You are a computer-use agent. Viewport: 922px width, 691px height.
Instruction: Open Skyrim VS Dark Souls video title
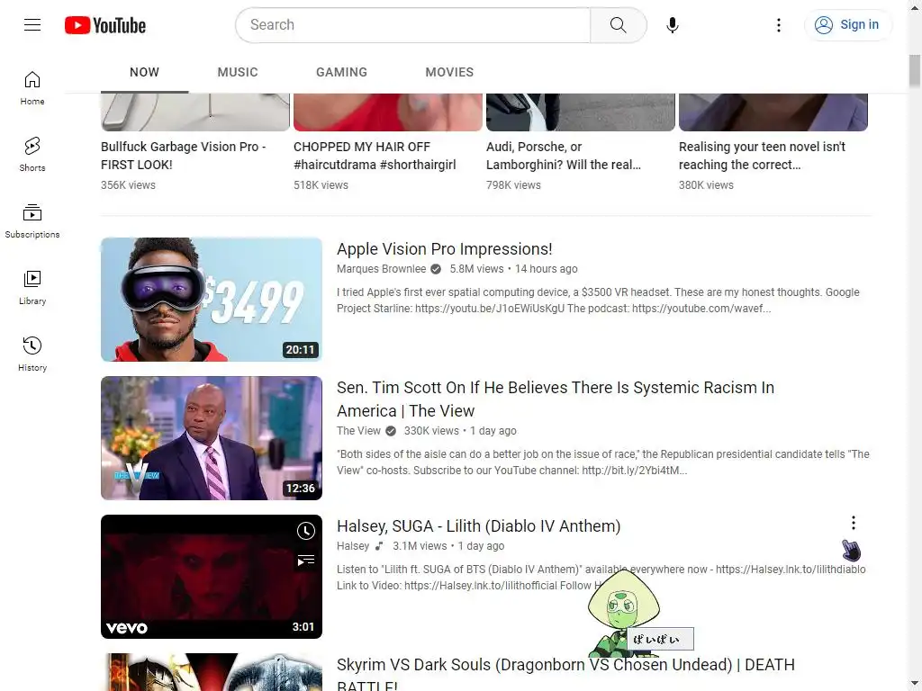point(565,675)
